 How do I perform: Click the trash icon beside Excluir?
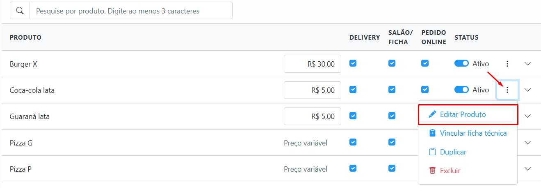pyautogui.click(x=432, y=171)
